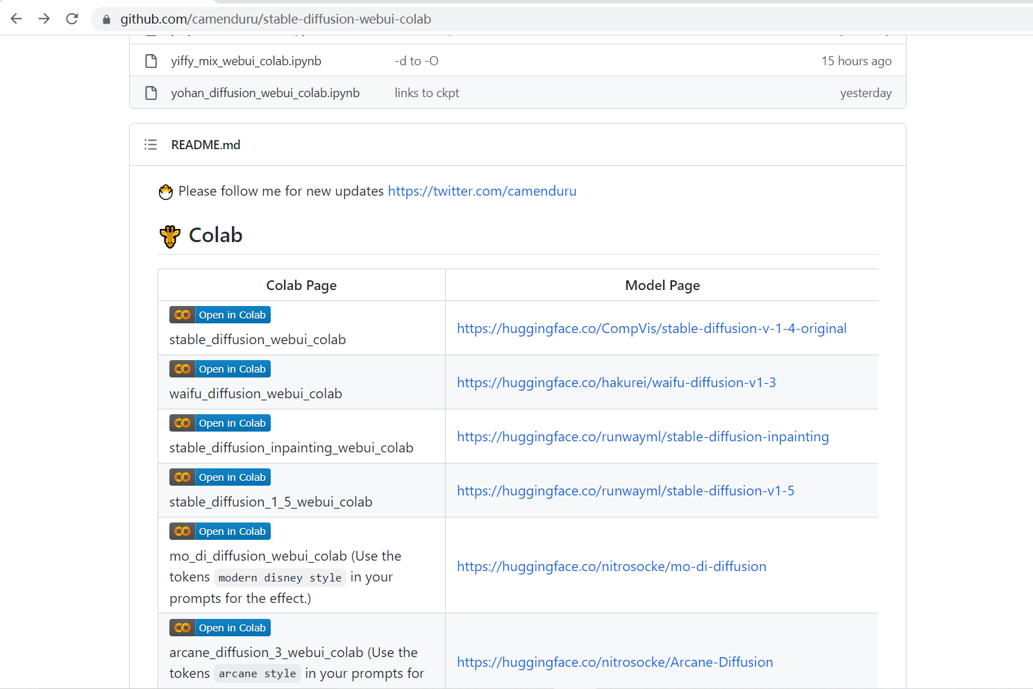This screenshot has height=689, width=1033.
Task: Click the 'Model Page' column header
Action: point(662,285)
